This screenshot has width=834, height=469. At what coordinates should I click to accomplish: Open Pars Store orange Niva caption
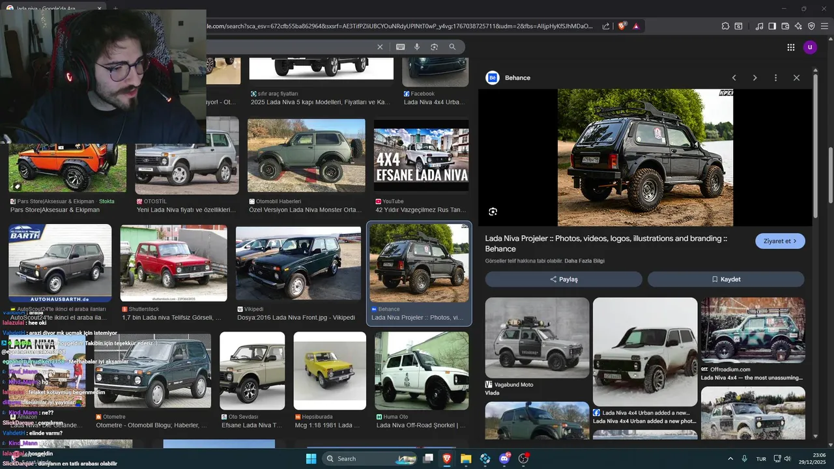pyautogui.click(x=55, y=210)
